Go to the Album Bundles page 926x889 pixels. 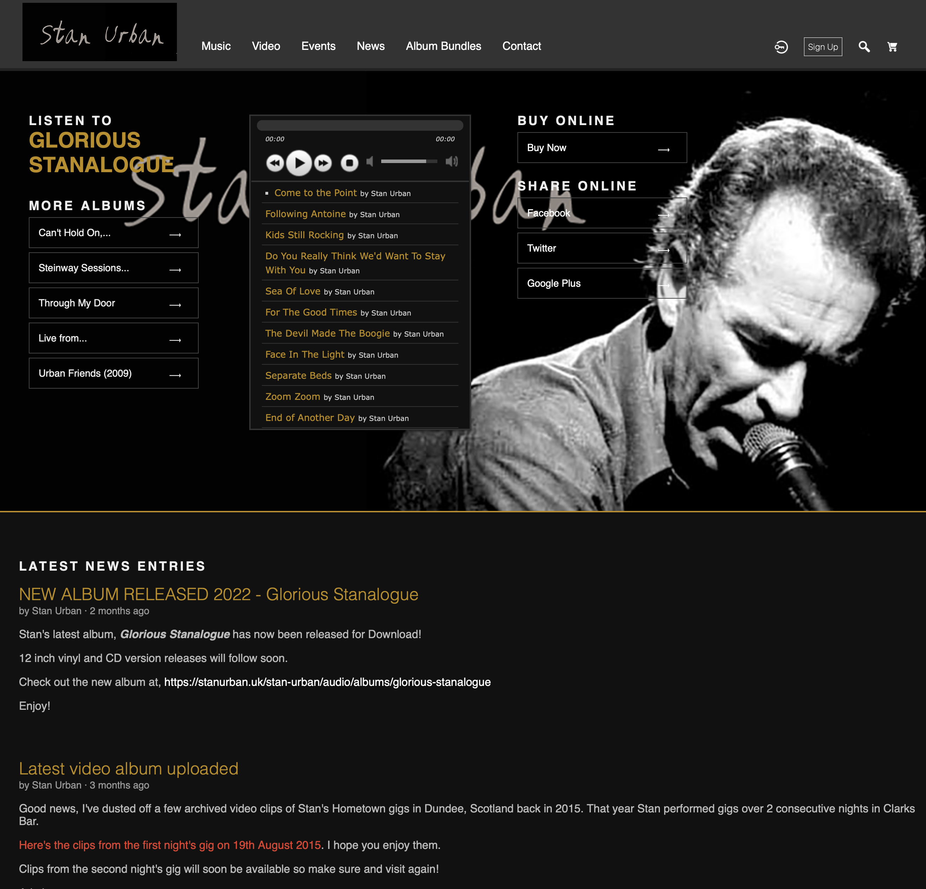(443, 46)
